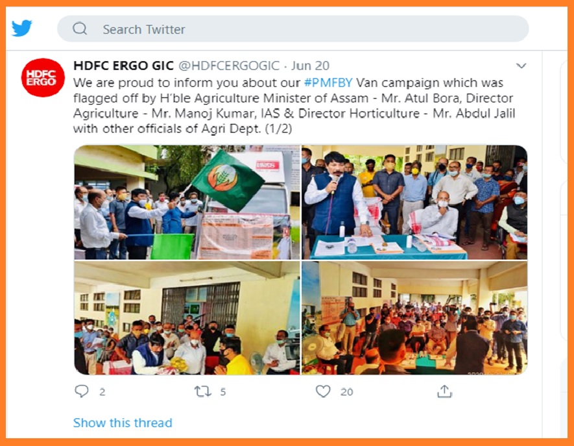Click the reply speech bubble icon
The height and width of the screenshot is (446, 574).
[x=81, y=391]
